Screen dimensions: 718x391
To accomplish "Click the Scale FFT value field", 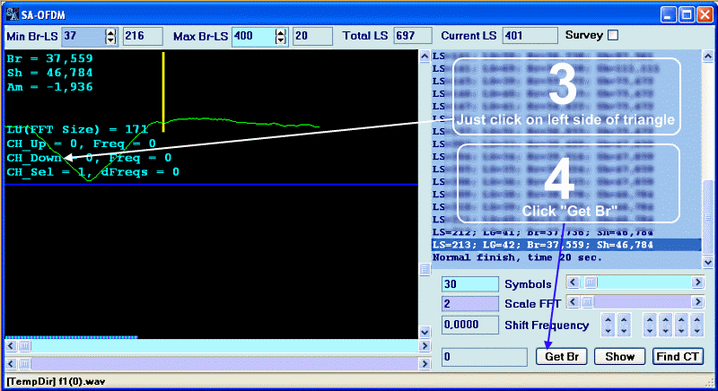I will click(x=469, y=304).
